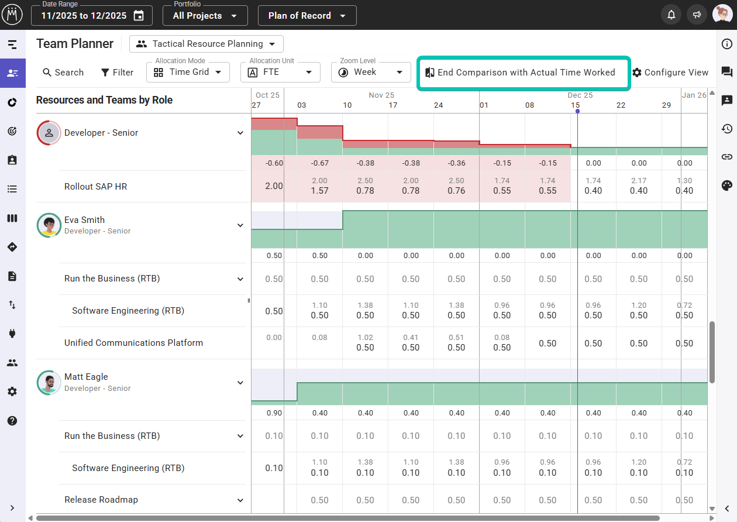Open the Allocation Mode Time Grid dropdown

point(188,73)
